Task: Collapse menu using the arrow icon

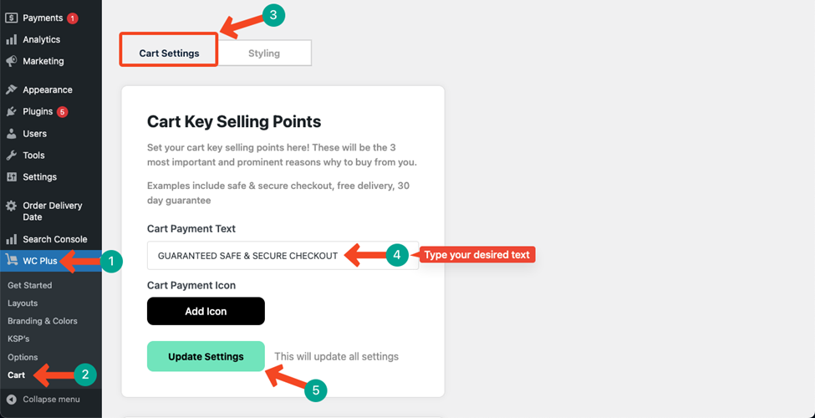Action: [x=12, y=400]
